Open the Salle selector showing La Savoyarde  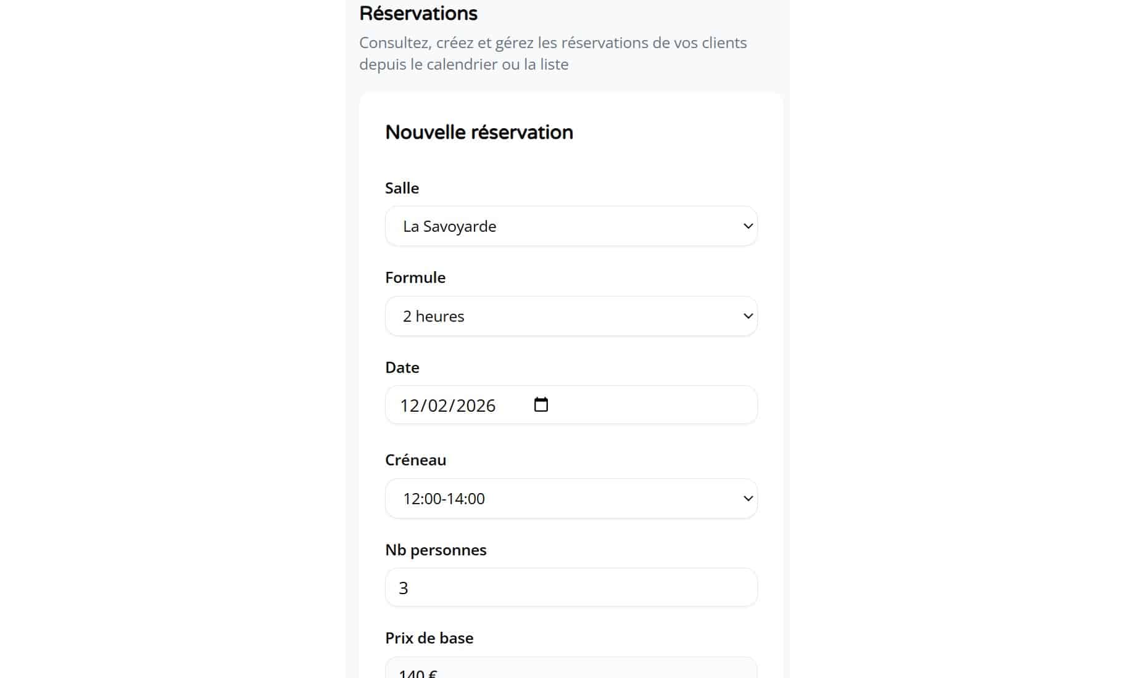[x=571, y=226]
